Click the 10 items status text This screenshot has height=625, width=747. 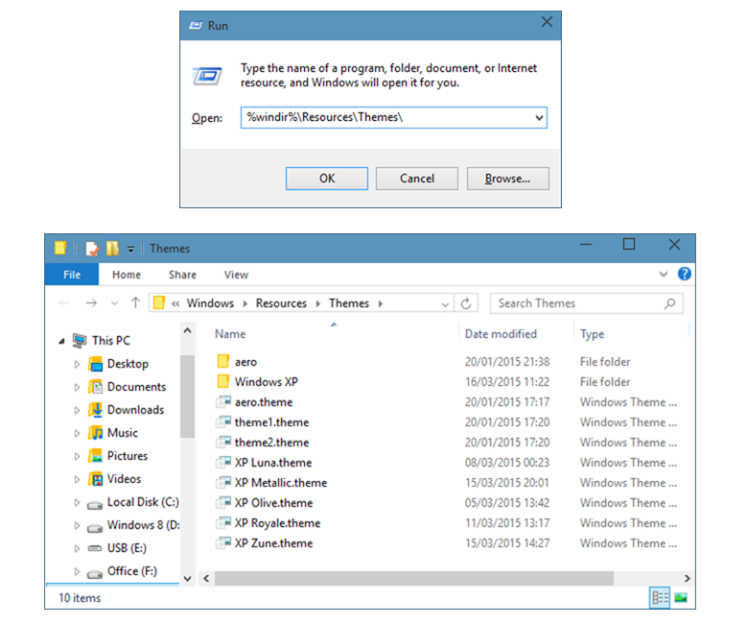(x=80, y=598)
